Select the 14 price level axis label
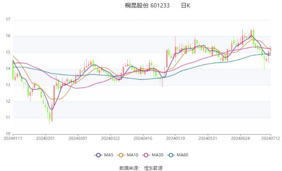This screenshot has height=171, width=282. 7,69
